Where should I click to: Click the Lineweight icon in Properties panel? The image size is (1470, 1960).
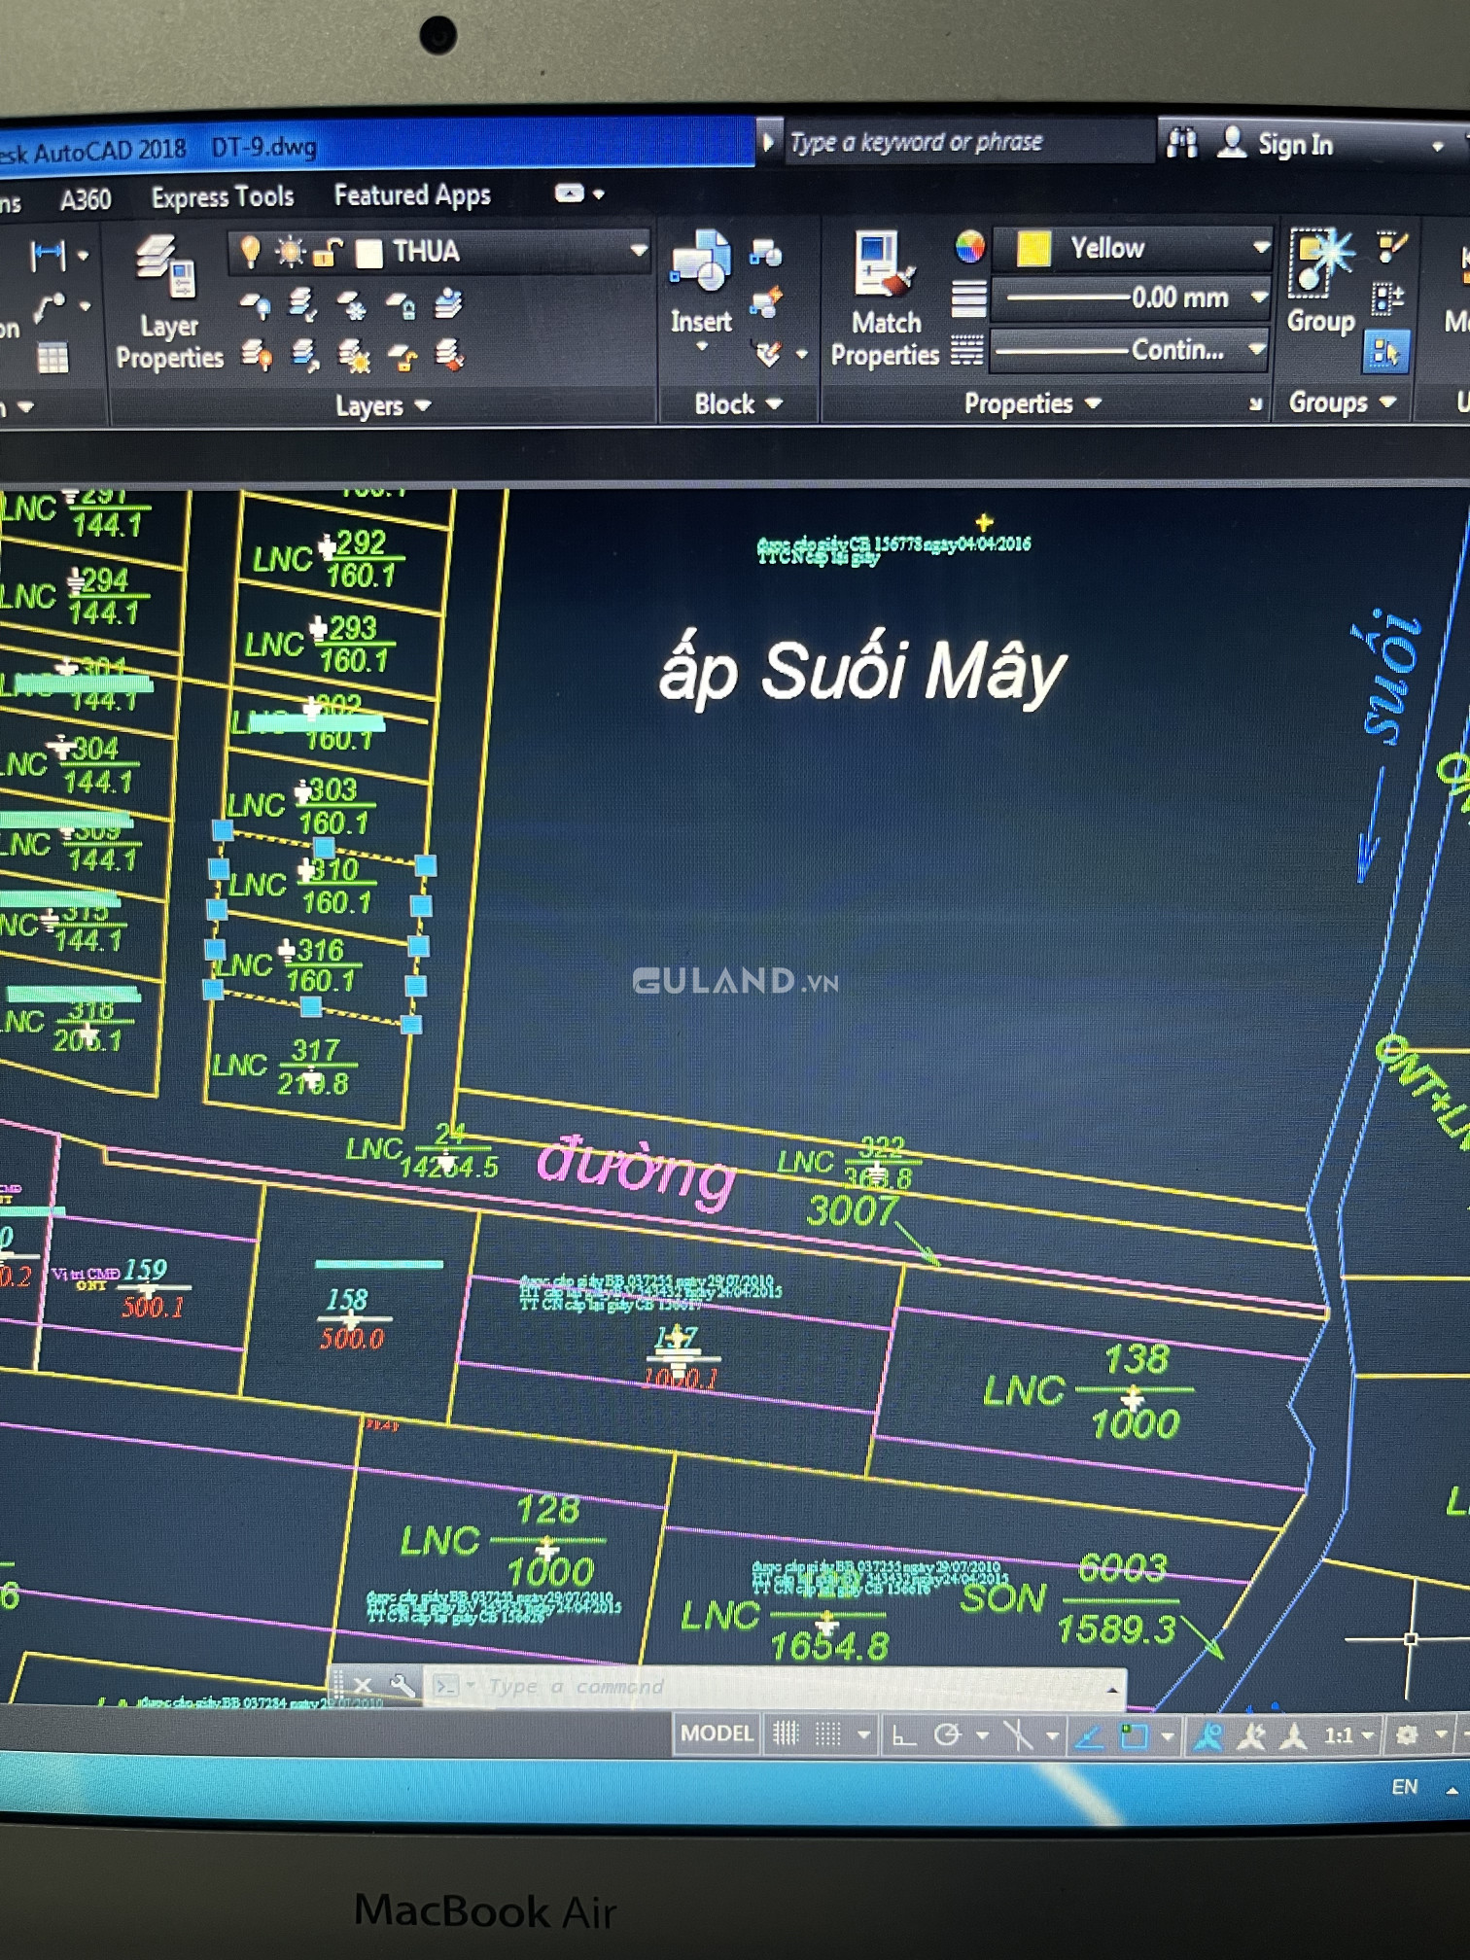[968, 298]
